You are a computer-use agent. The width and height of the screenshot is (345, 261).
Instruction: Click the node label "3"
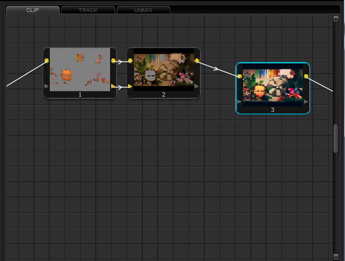273,110
